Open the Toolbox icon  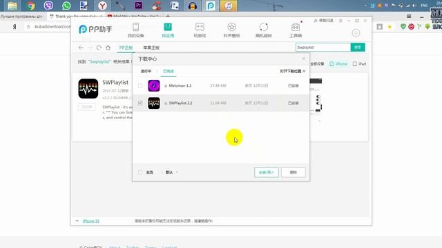[296, 27]
